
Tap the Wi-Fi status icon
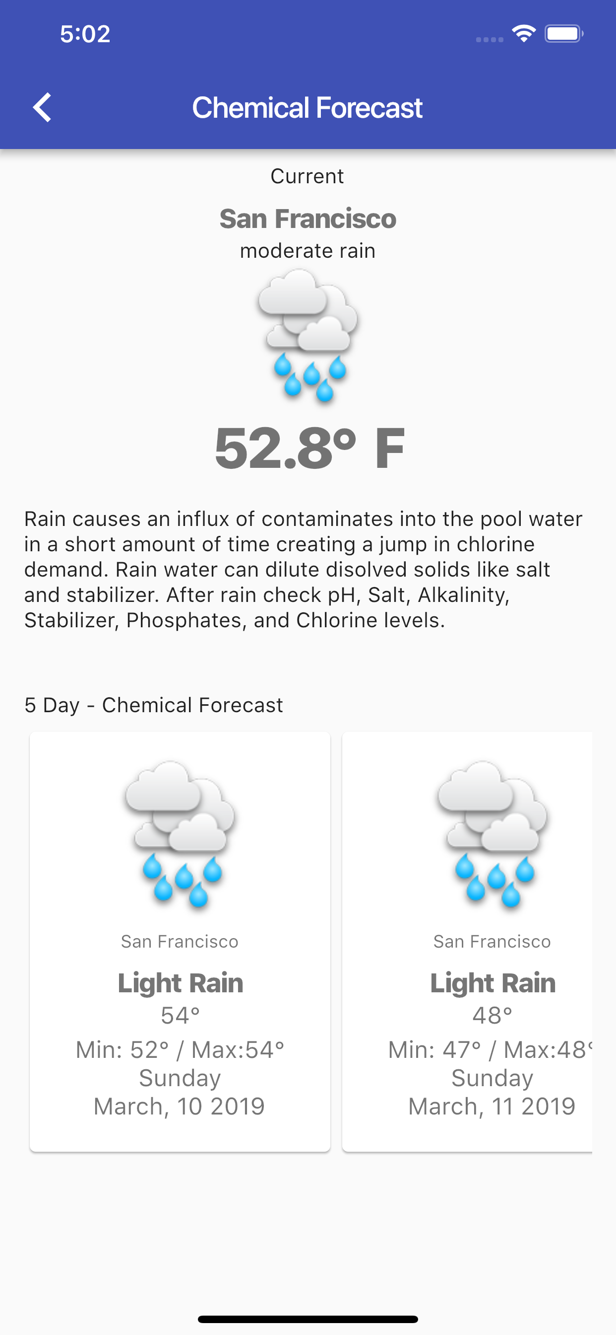click(523, 34)
